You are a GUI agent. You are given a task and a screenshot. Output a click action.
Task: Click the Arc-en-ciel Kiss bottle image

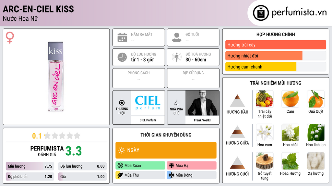(x=56, y=77)
